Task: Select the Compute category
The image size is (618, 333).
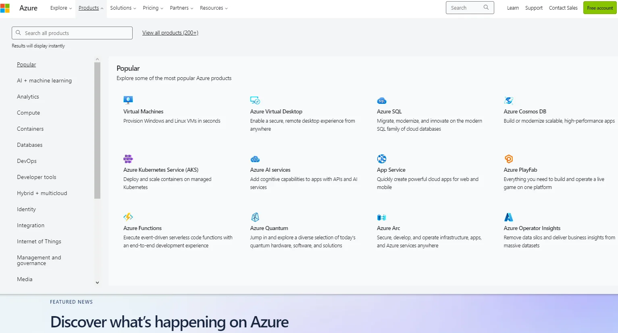Action: 28,113
